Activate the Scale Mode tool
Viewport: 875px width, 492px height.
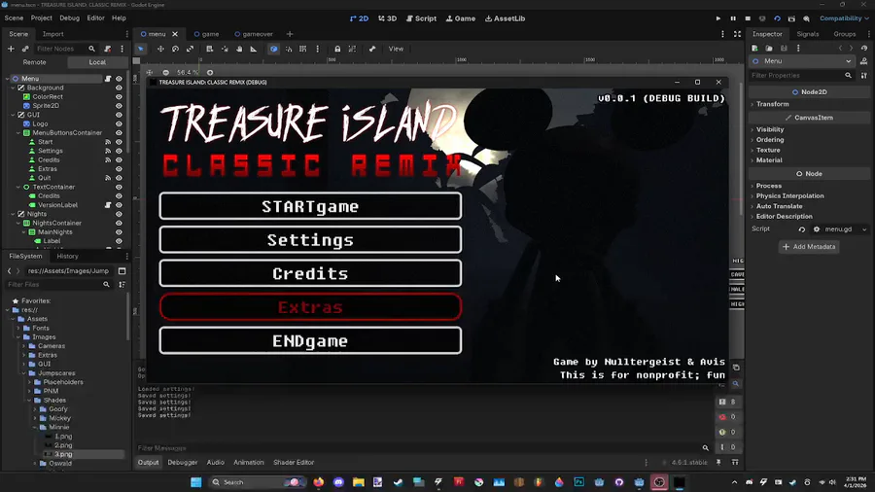190,49
